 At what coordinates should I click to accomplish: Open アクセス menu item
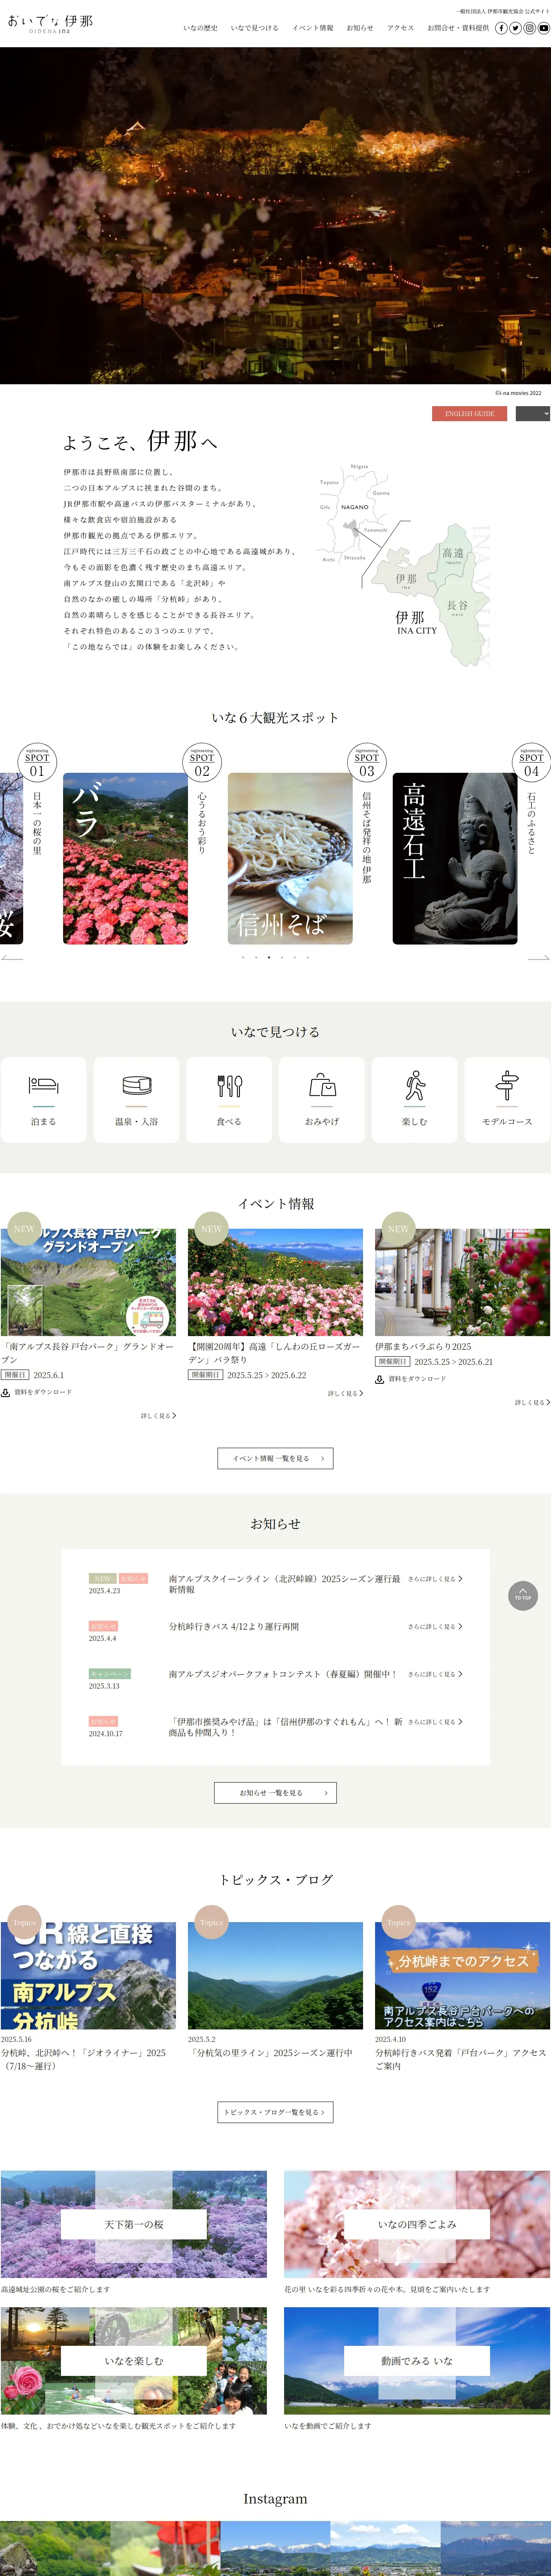[x=401, y=28]
